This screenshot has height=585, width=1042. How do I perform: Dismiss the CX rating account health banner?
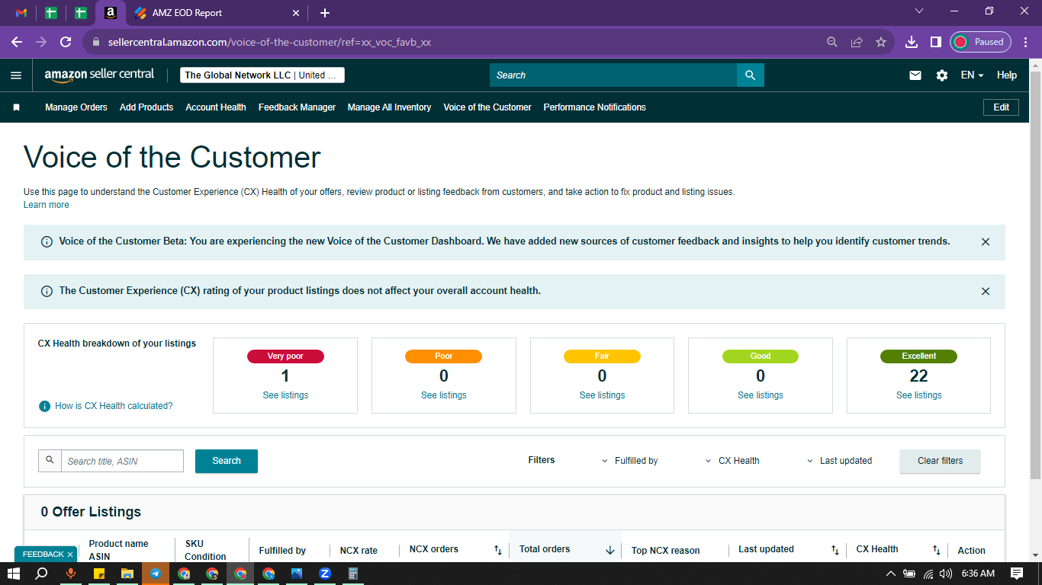(x=986, y=292)
